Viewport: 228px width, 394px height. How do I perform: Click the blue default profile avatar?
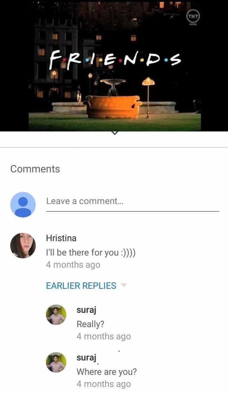click(23, 204)
